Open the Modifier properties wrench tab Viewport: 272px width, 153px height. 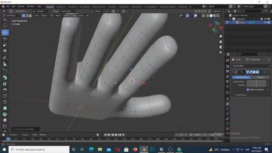click(x=228, y=104)
